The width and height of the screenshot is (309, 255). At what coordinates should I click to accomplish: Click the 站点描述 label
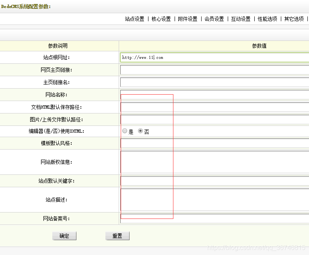tap(56, 200)
